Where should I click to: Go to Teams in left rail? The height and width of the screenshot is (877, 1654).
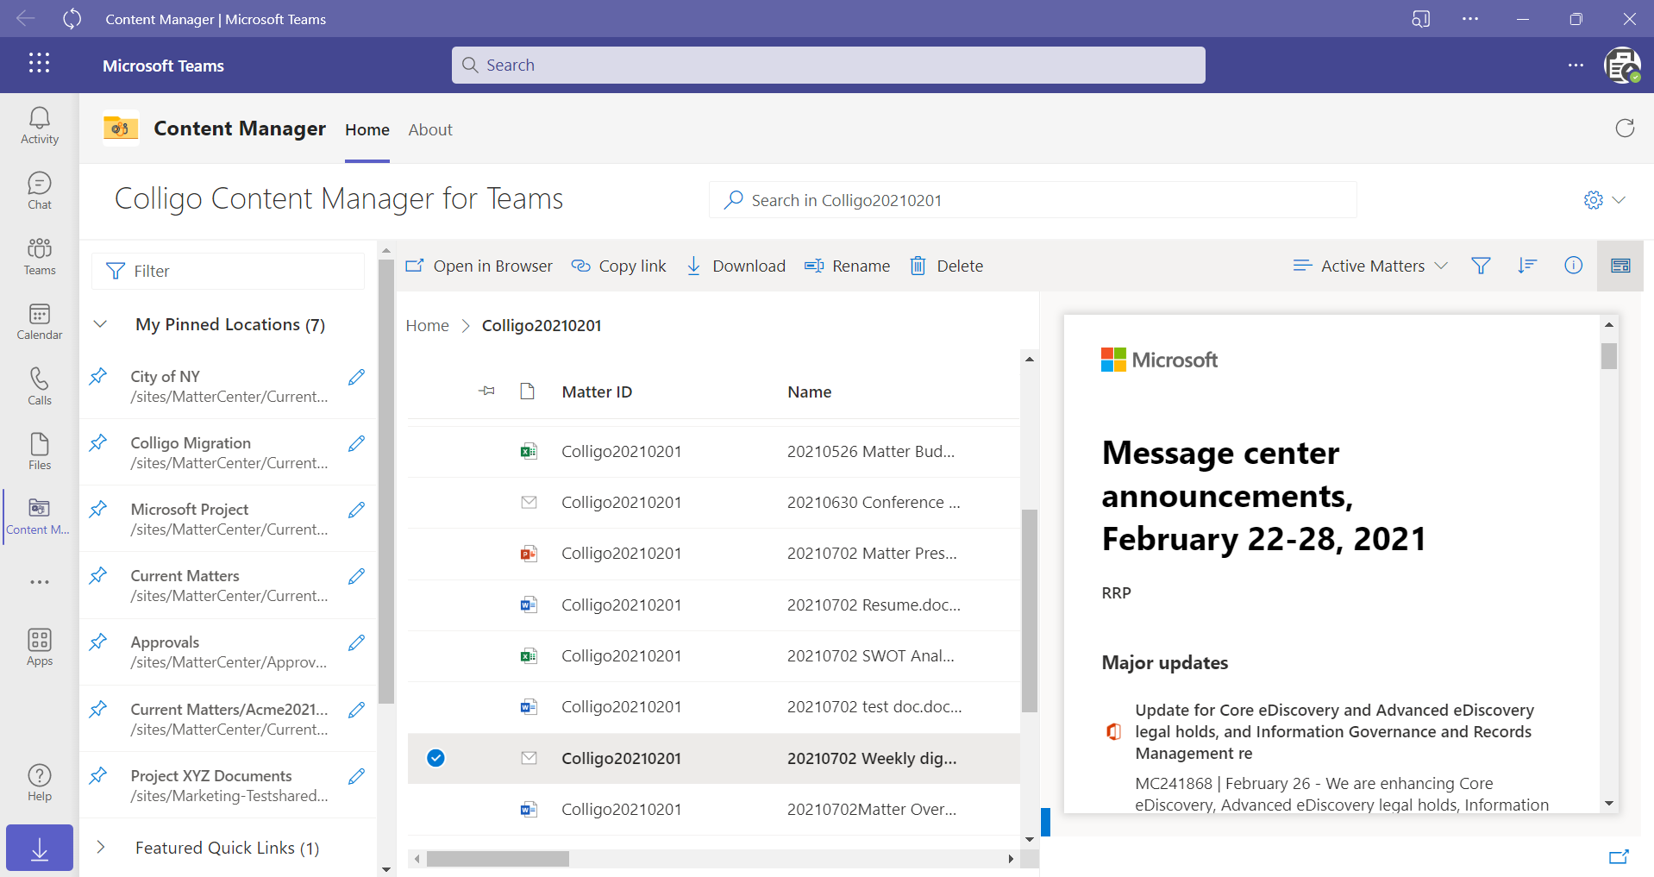coord(40,256)
